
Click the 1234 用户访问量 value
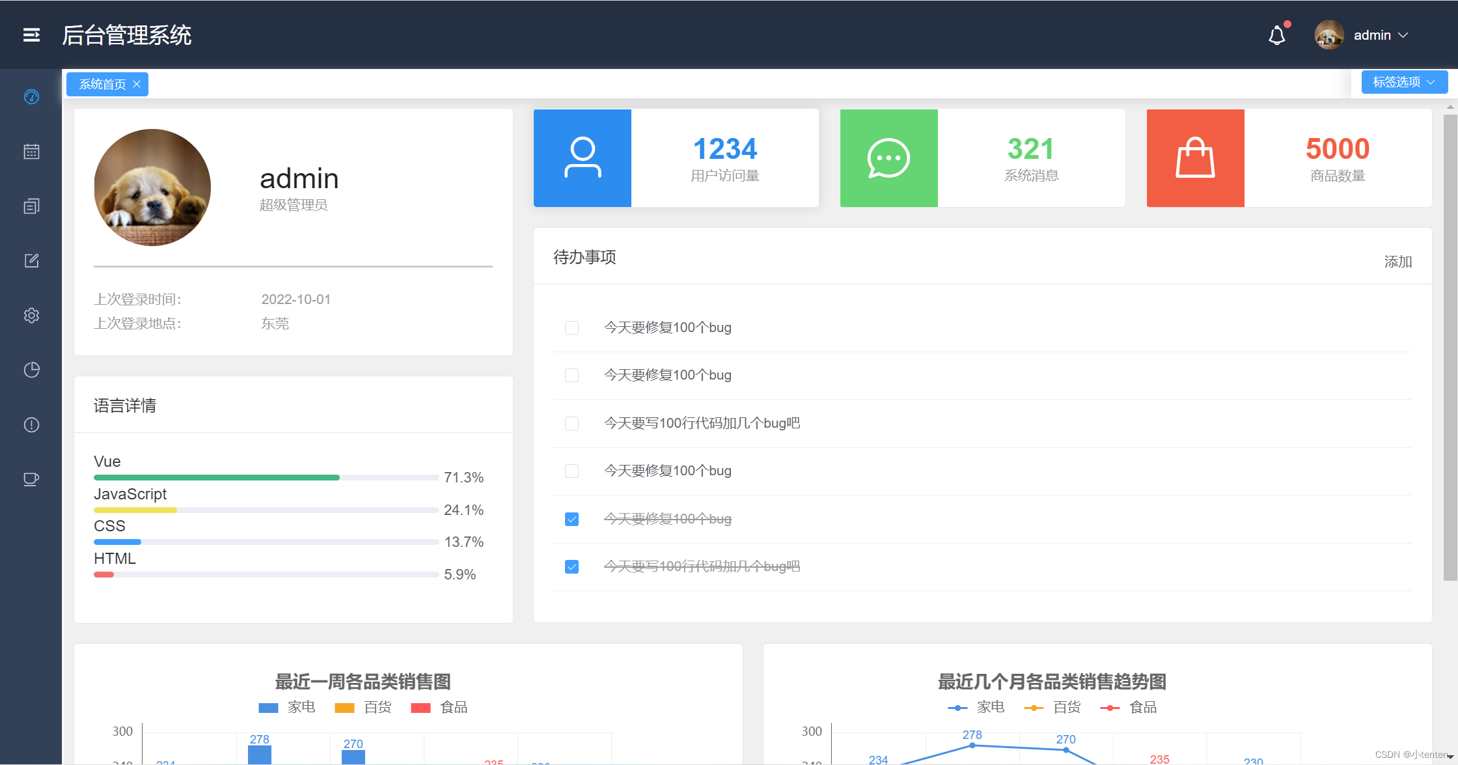tap(725, 149)
